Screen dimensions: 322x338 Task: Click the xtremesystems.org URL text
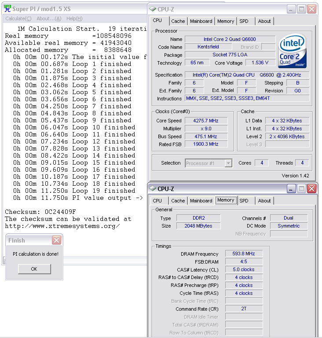[x=62, y=226]
